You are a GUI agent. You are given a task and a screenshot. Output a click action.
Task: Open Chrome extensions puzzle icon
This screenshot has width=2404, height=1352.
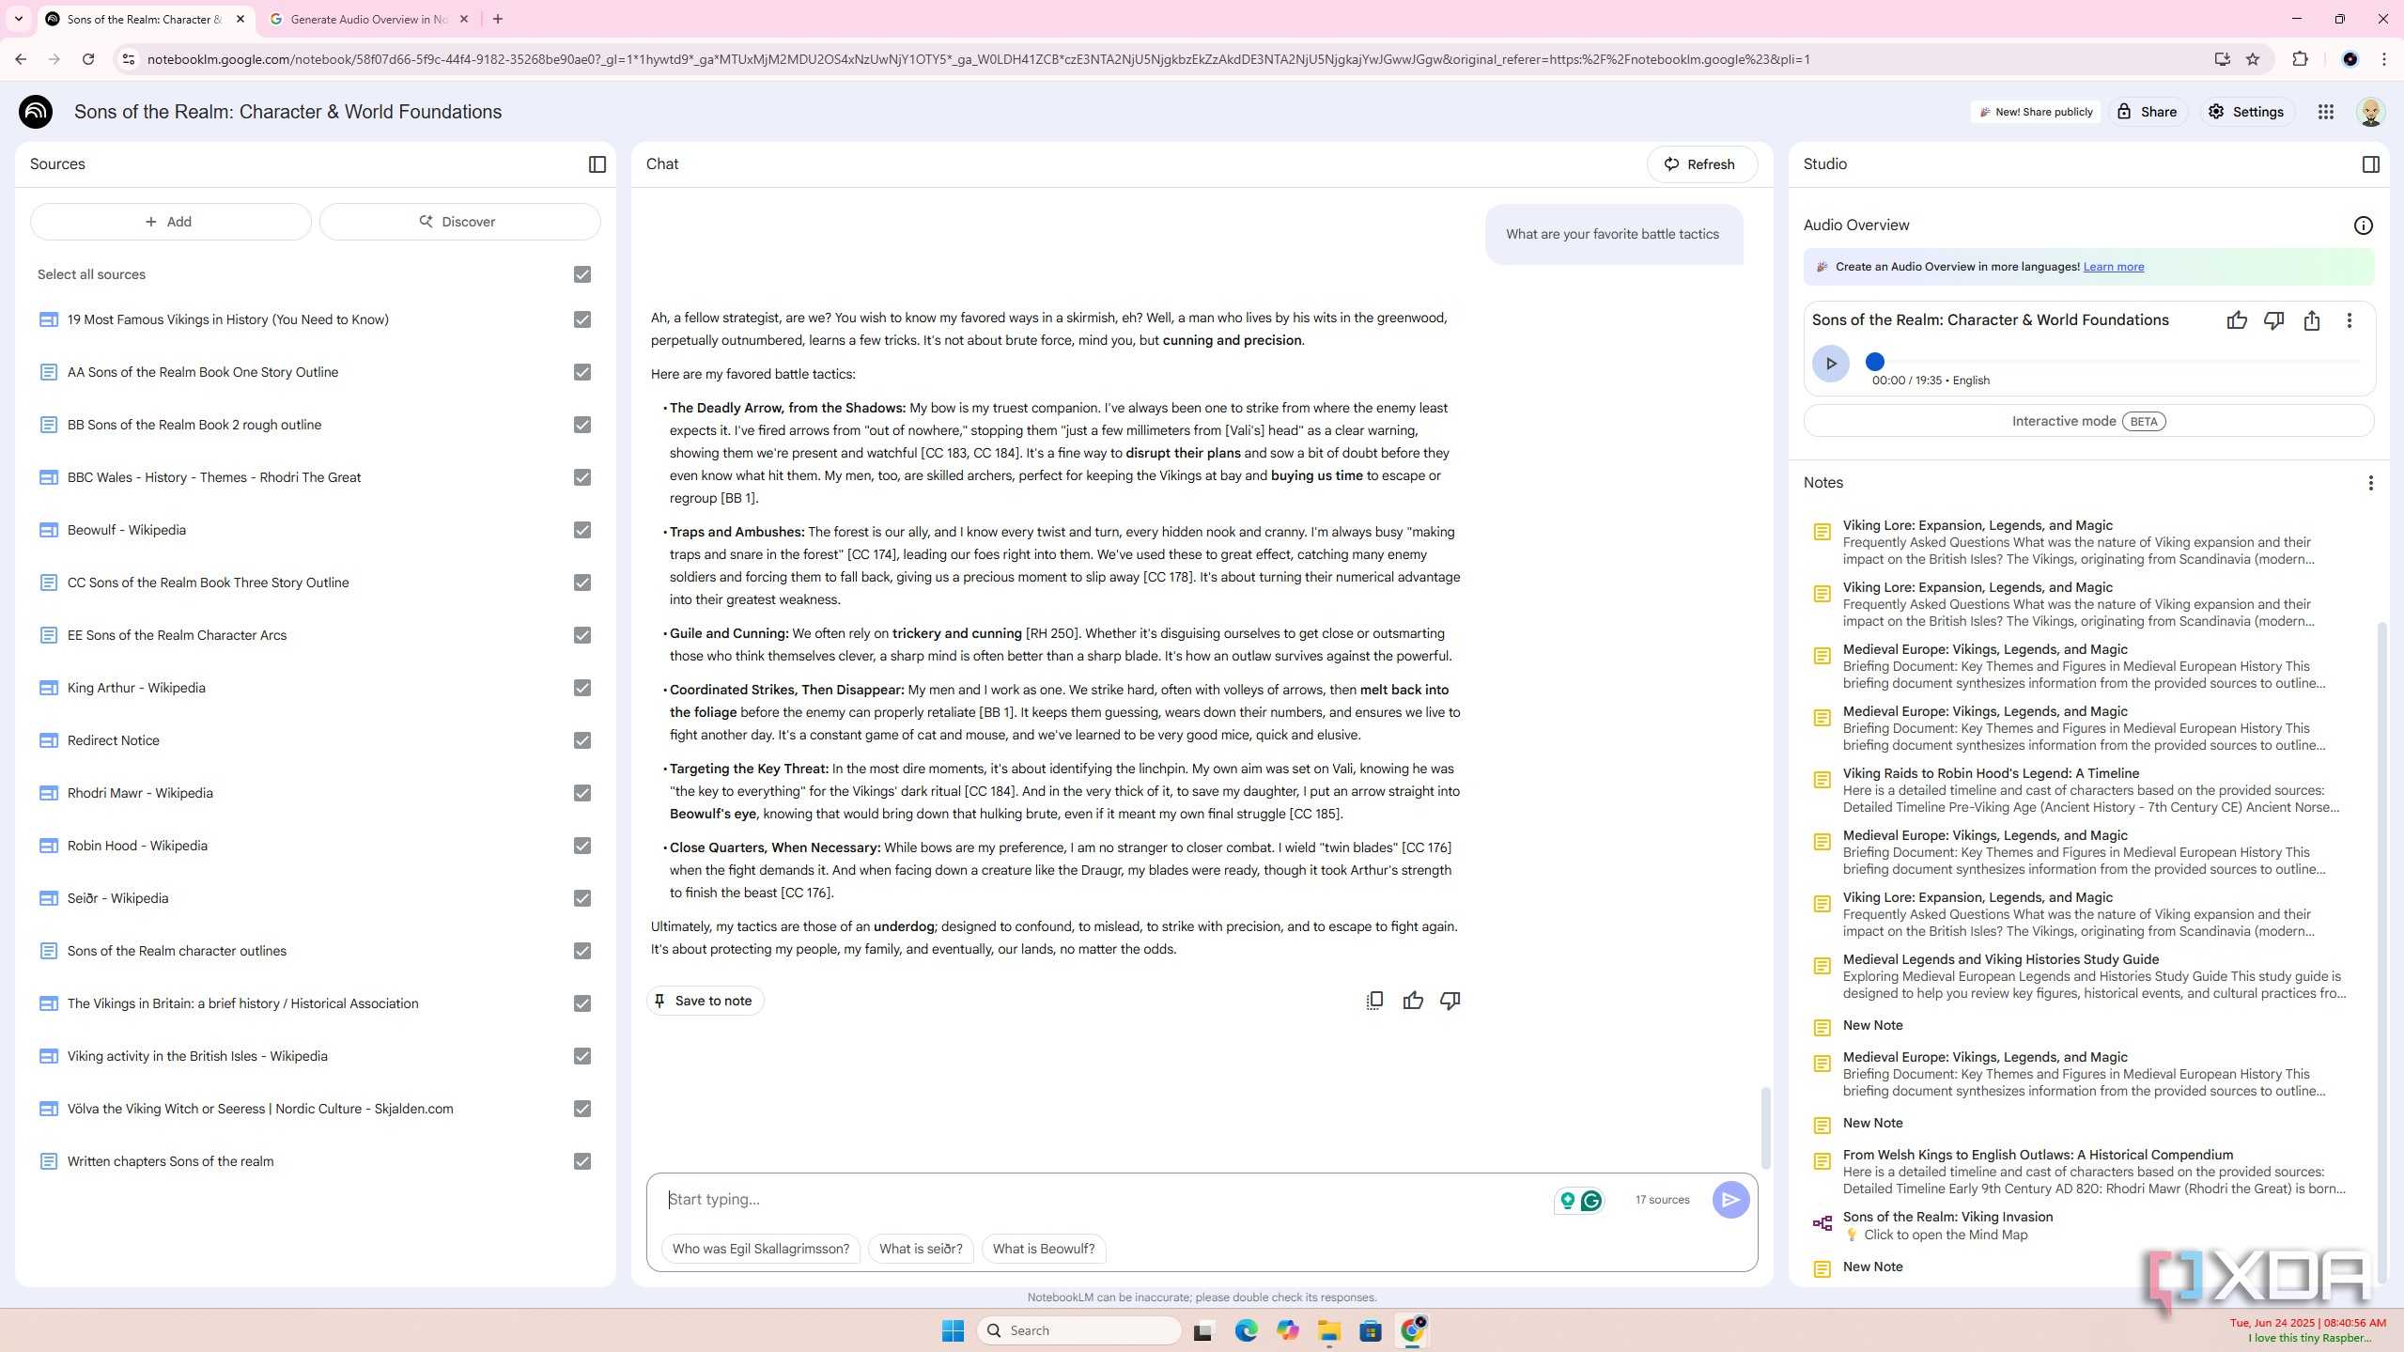[x=2300, y=59]
